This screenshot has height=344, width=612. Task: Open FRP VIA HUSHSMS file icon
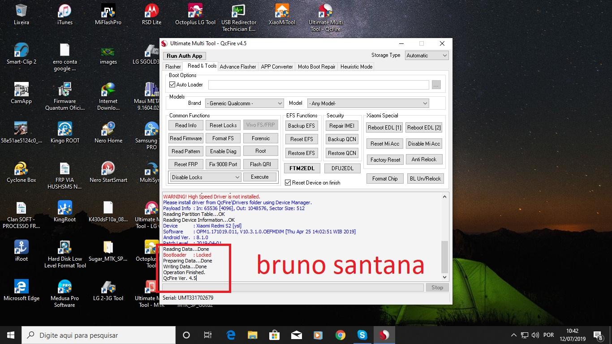pyautogui.click(x=65, y=176)
